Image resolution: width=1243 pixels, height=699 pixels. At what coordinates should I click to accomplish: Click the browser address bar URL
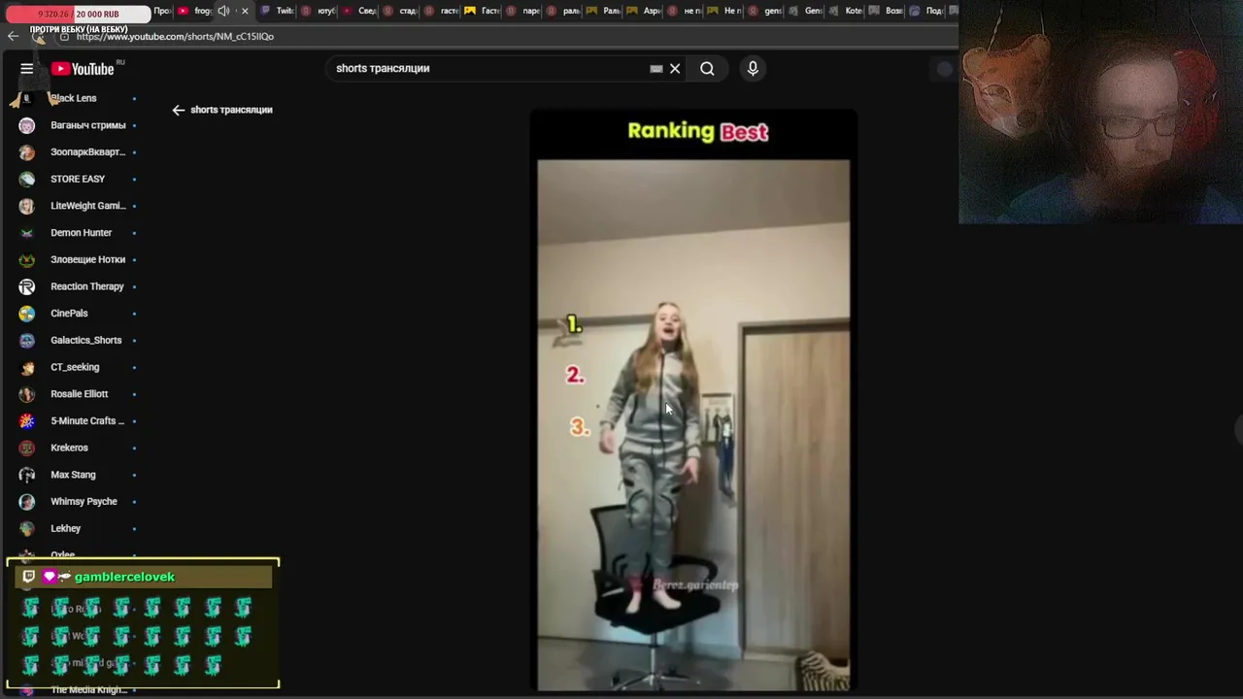[175, 37]
